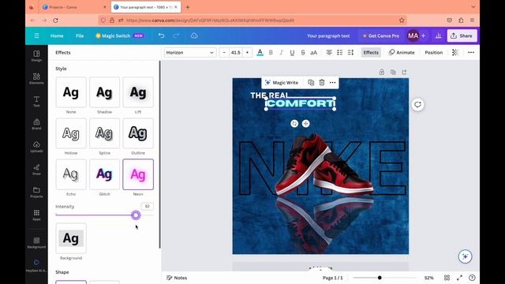Viewport: 505px width, 284px height.
Task: Toggle strikethrough formatting
Action: click(x=303, y=53)
